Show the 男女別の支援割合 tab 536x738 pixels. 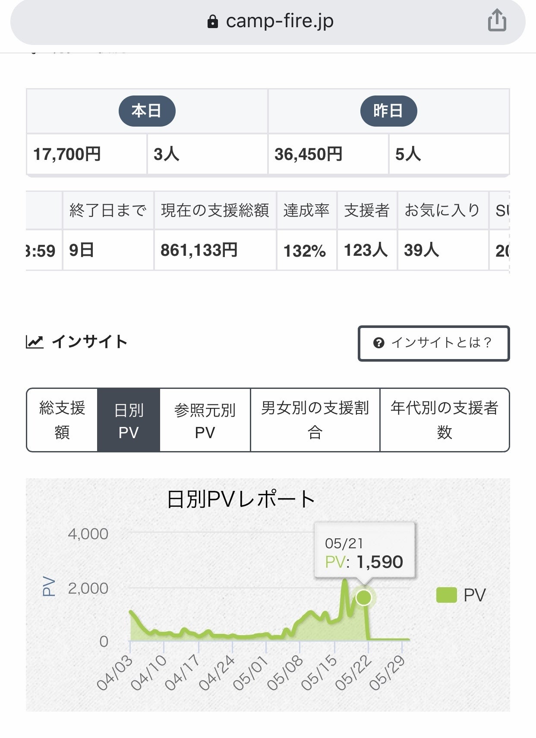pos(315,420)
